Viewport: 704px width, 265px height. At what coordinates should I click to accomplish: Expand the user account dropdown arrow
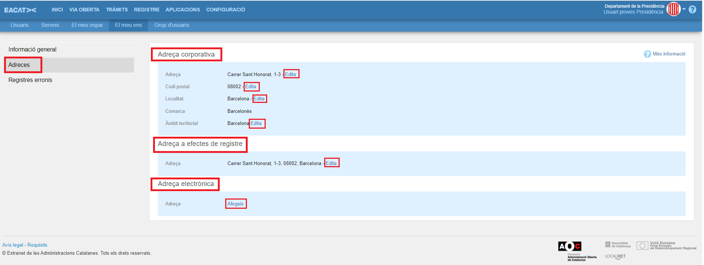(x=684, y=9)
